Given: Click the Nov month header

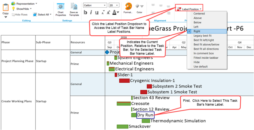Looking at the screenshot, I should 240,47.
